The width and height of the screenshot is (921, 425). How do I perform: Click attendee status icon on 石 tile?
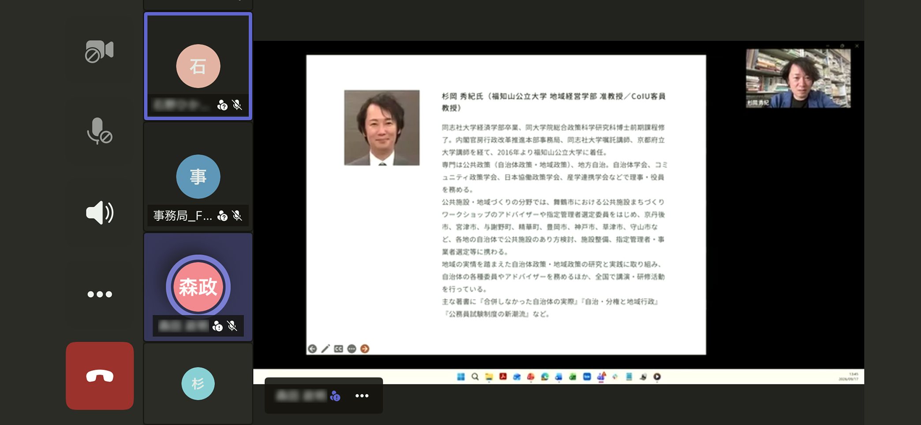click(222, 105)
